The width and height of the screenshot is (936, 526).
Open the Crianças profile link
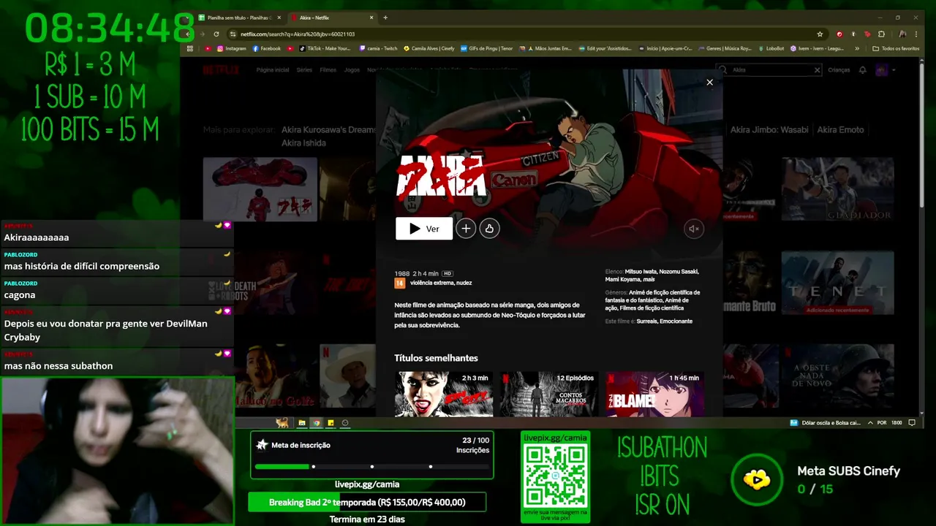(839, 70)
